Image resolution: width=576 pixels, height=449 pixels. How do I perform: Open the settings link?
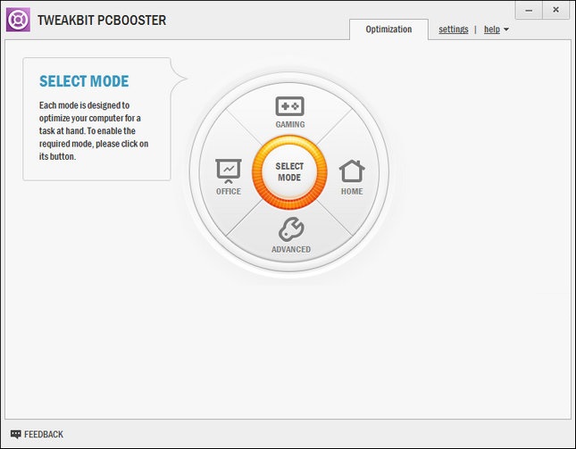pyautogui.click(x=454, y=29)
